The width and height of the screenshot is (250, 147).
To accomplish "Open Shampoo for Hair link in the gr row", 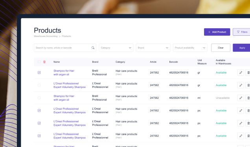I will (64, 73).
